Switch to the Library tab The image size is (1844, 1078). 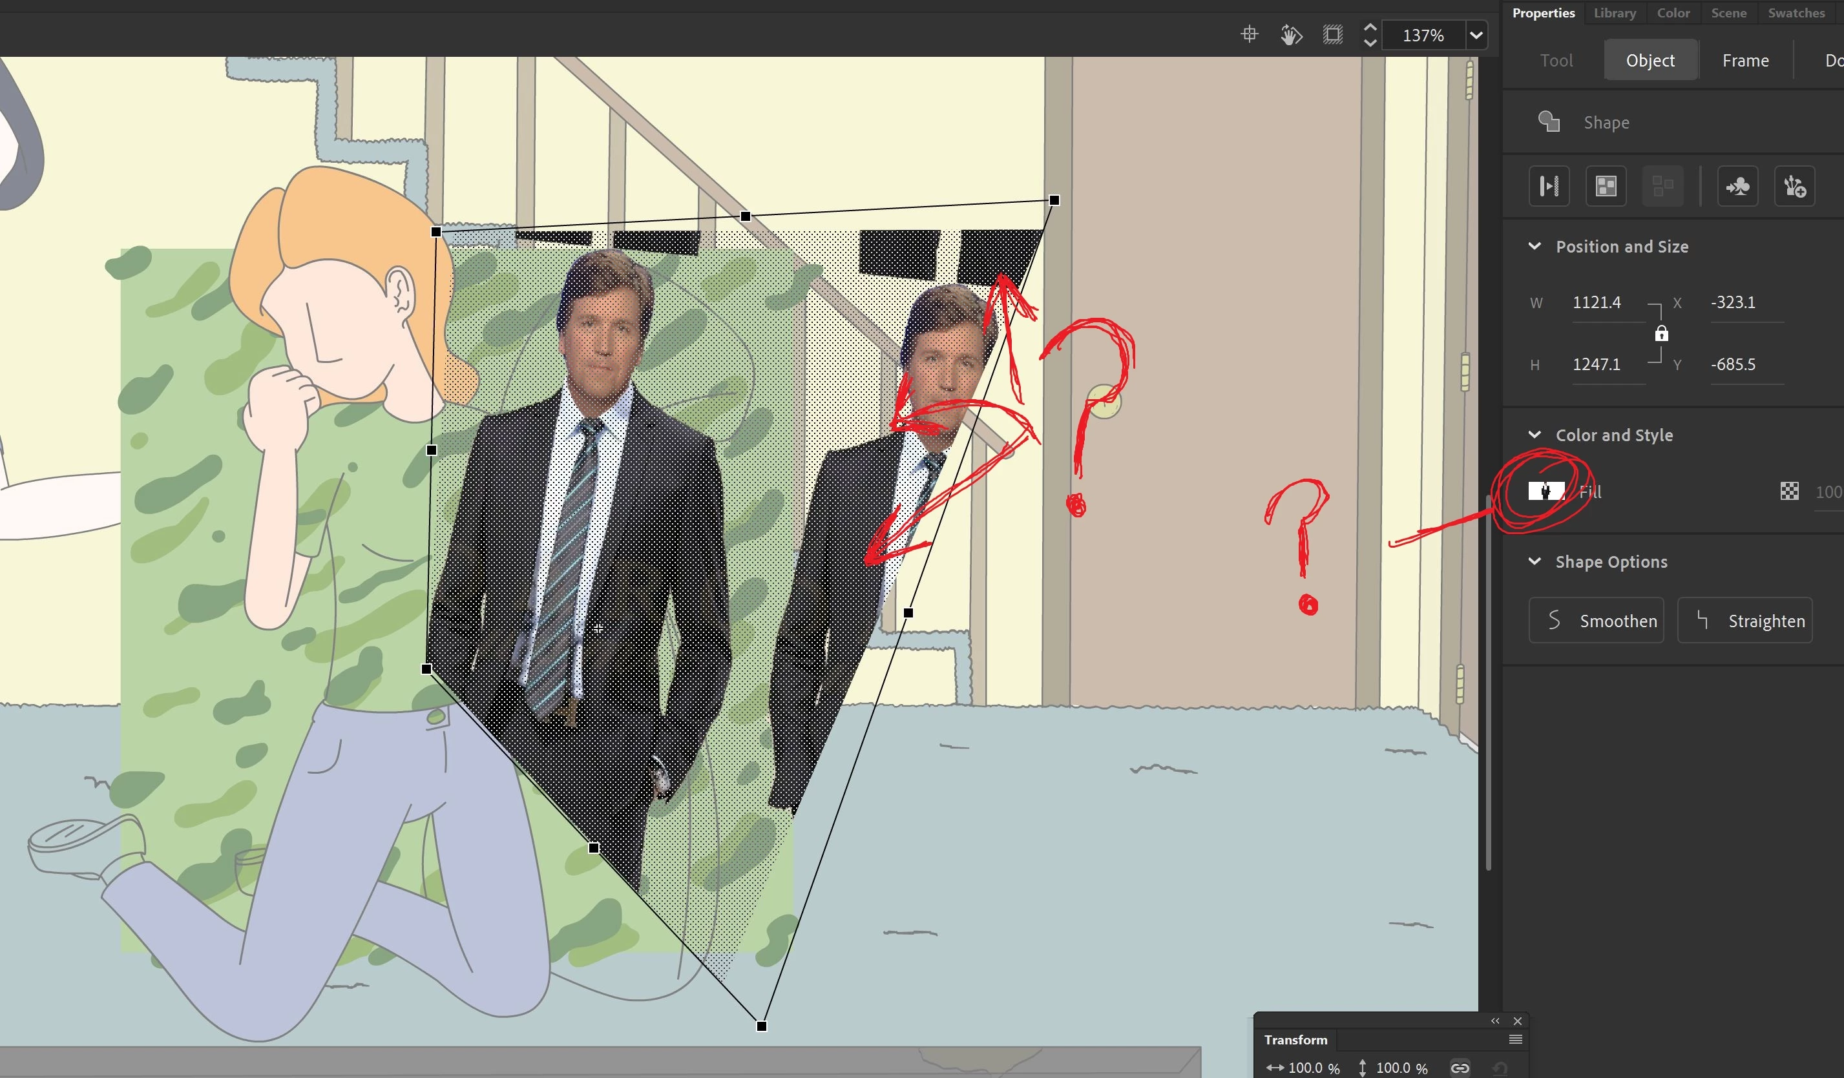click(1614, 13)
